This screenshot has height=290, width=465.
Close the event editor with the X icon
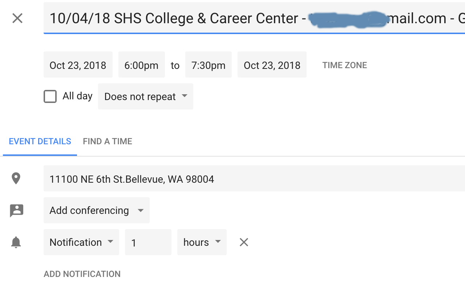17,18
